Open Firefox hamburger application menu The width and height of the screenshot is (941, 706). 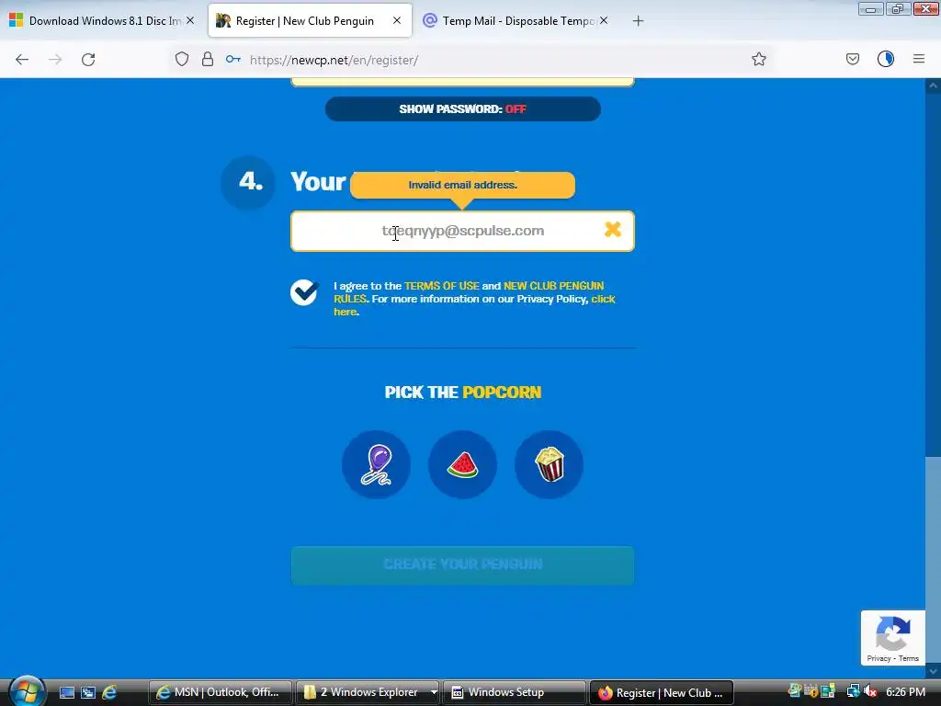coord(919,59)
